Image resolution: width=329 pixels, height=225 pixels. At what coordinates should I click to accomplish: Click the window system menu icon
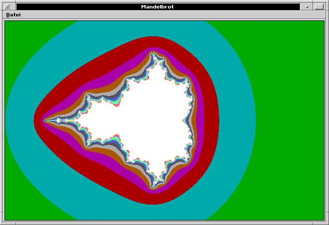click(7, 6)
